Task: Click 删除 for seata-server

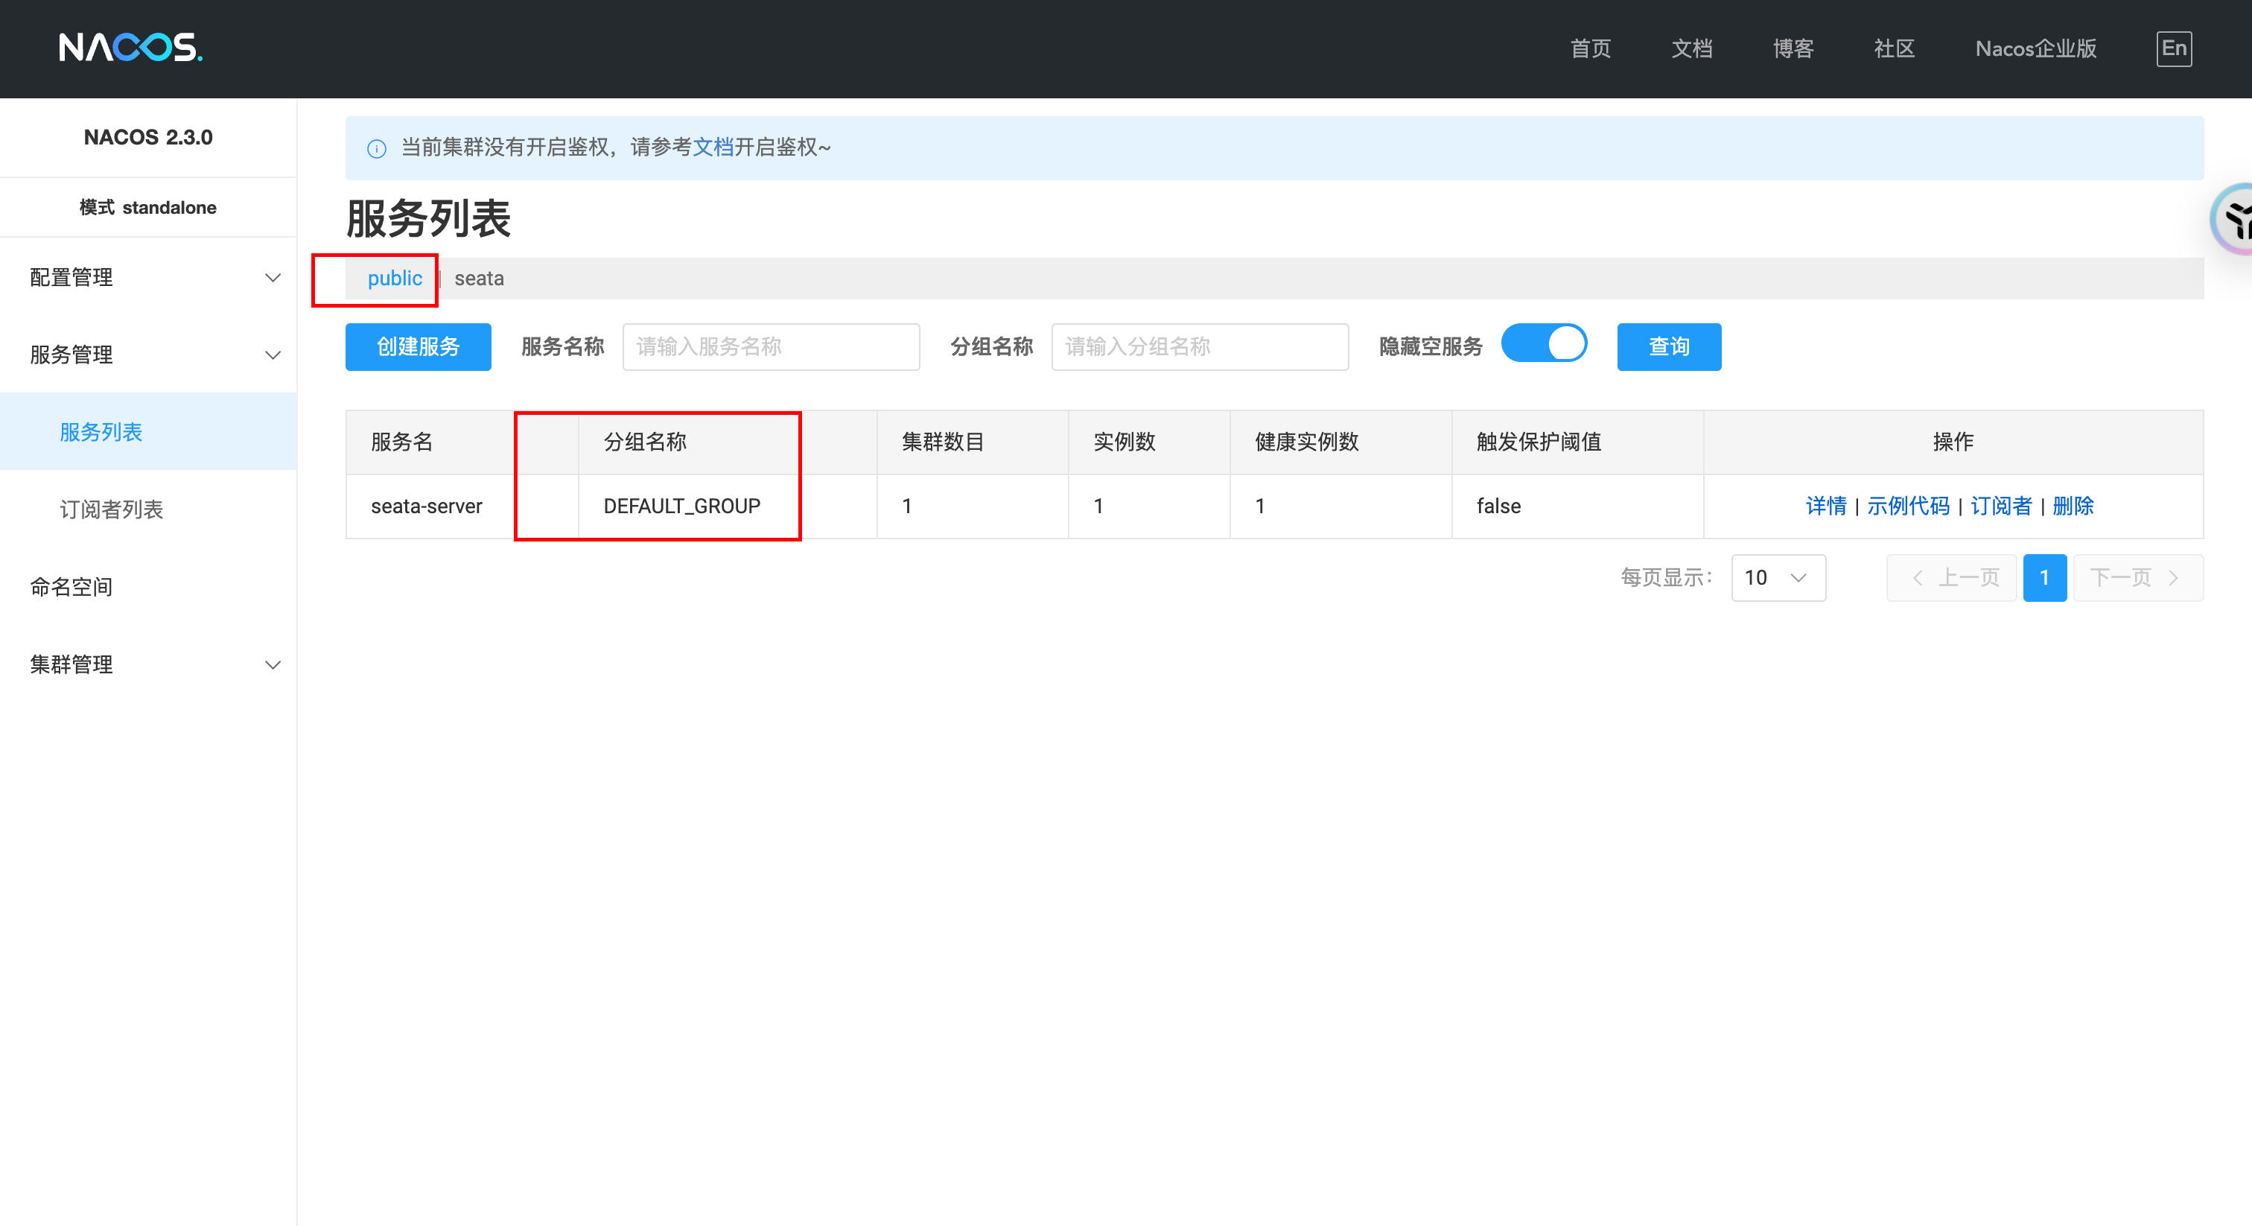Action: [x=2073, y=506]
